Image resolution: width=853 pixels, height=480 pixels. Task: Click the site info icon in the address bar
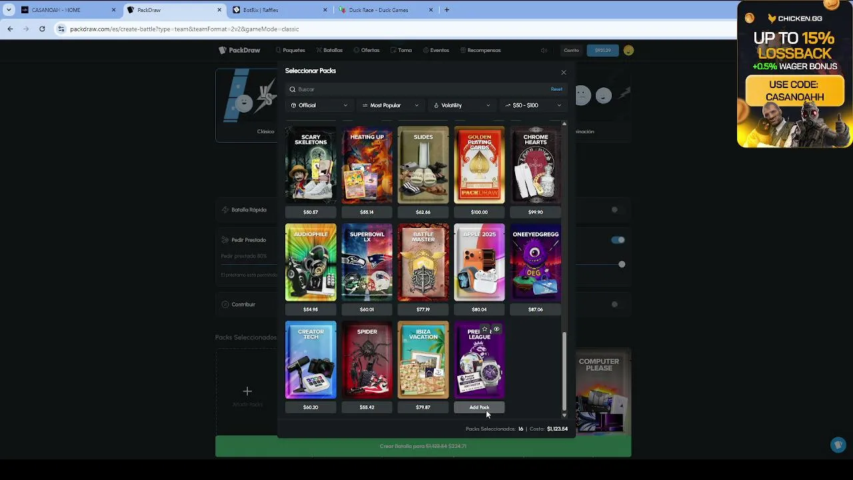tap(61, 29)
